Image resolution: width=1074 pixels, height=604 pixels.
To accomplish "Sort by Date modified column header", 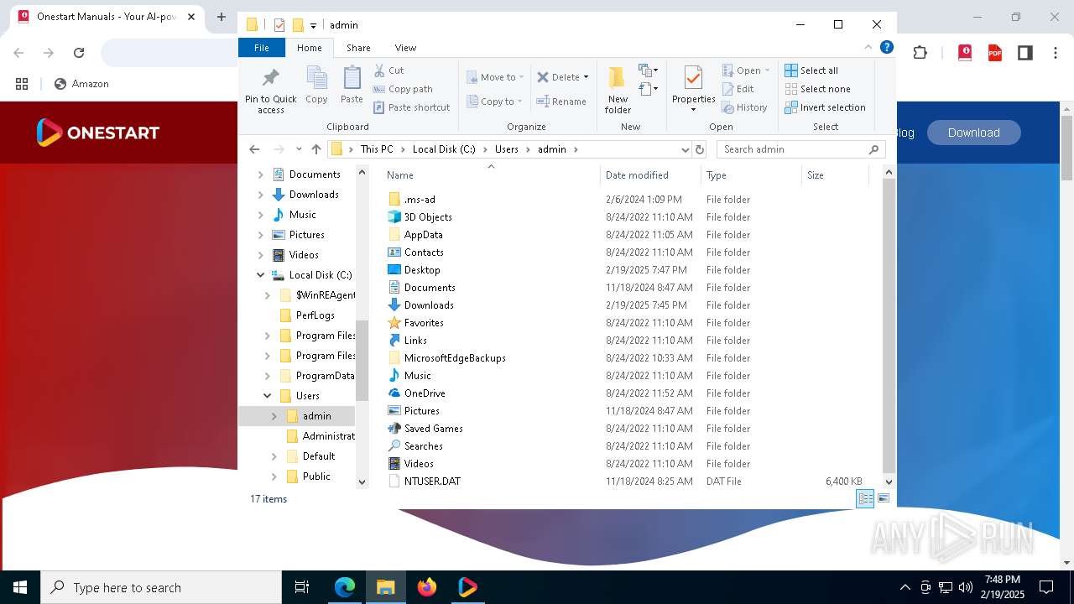I will [x=651, y=174].
